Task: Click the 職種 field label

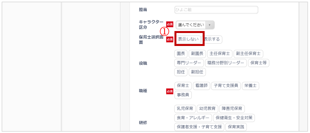Action: pyautogui.click(x=143, y=91)
